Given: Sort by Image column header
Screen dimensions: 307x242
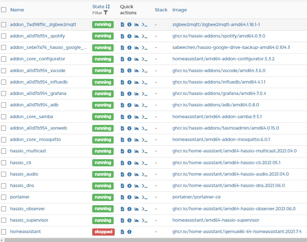Looking at the screenshot, I should click(x=179, y=10).
